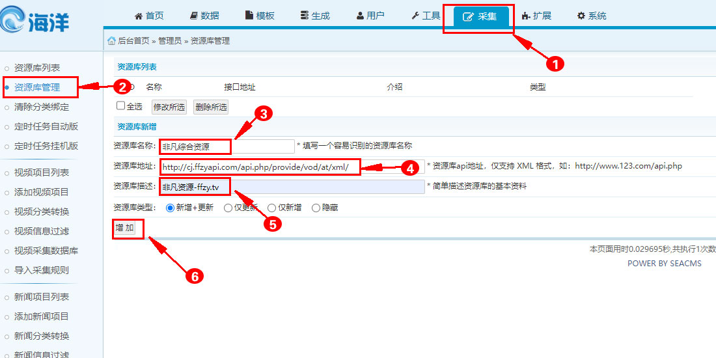Check the 全选 checkbox
Viewport: 716px width, 358px height.
click(120, 105)
